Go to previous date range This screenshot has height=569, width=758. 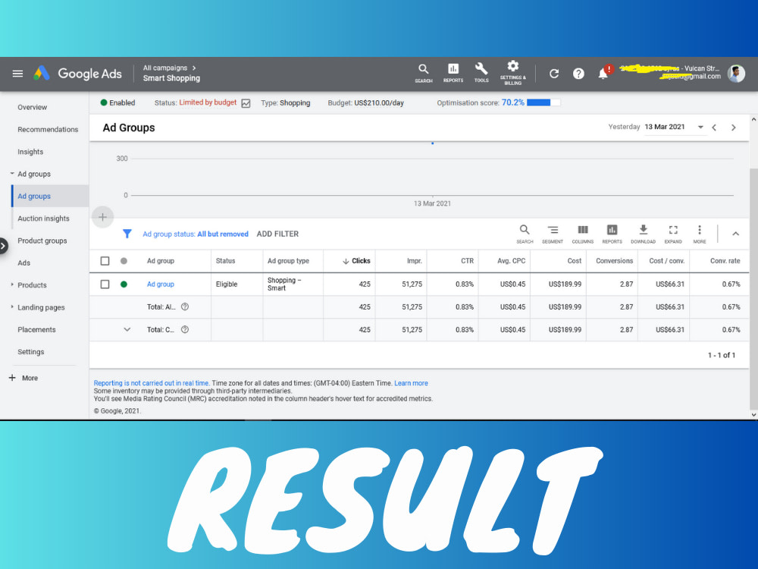(x=715, y=127)
